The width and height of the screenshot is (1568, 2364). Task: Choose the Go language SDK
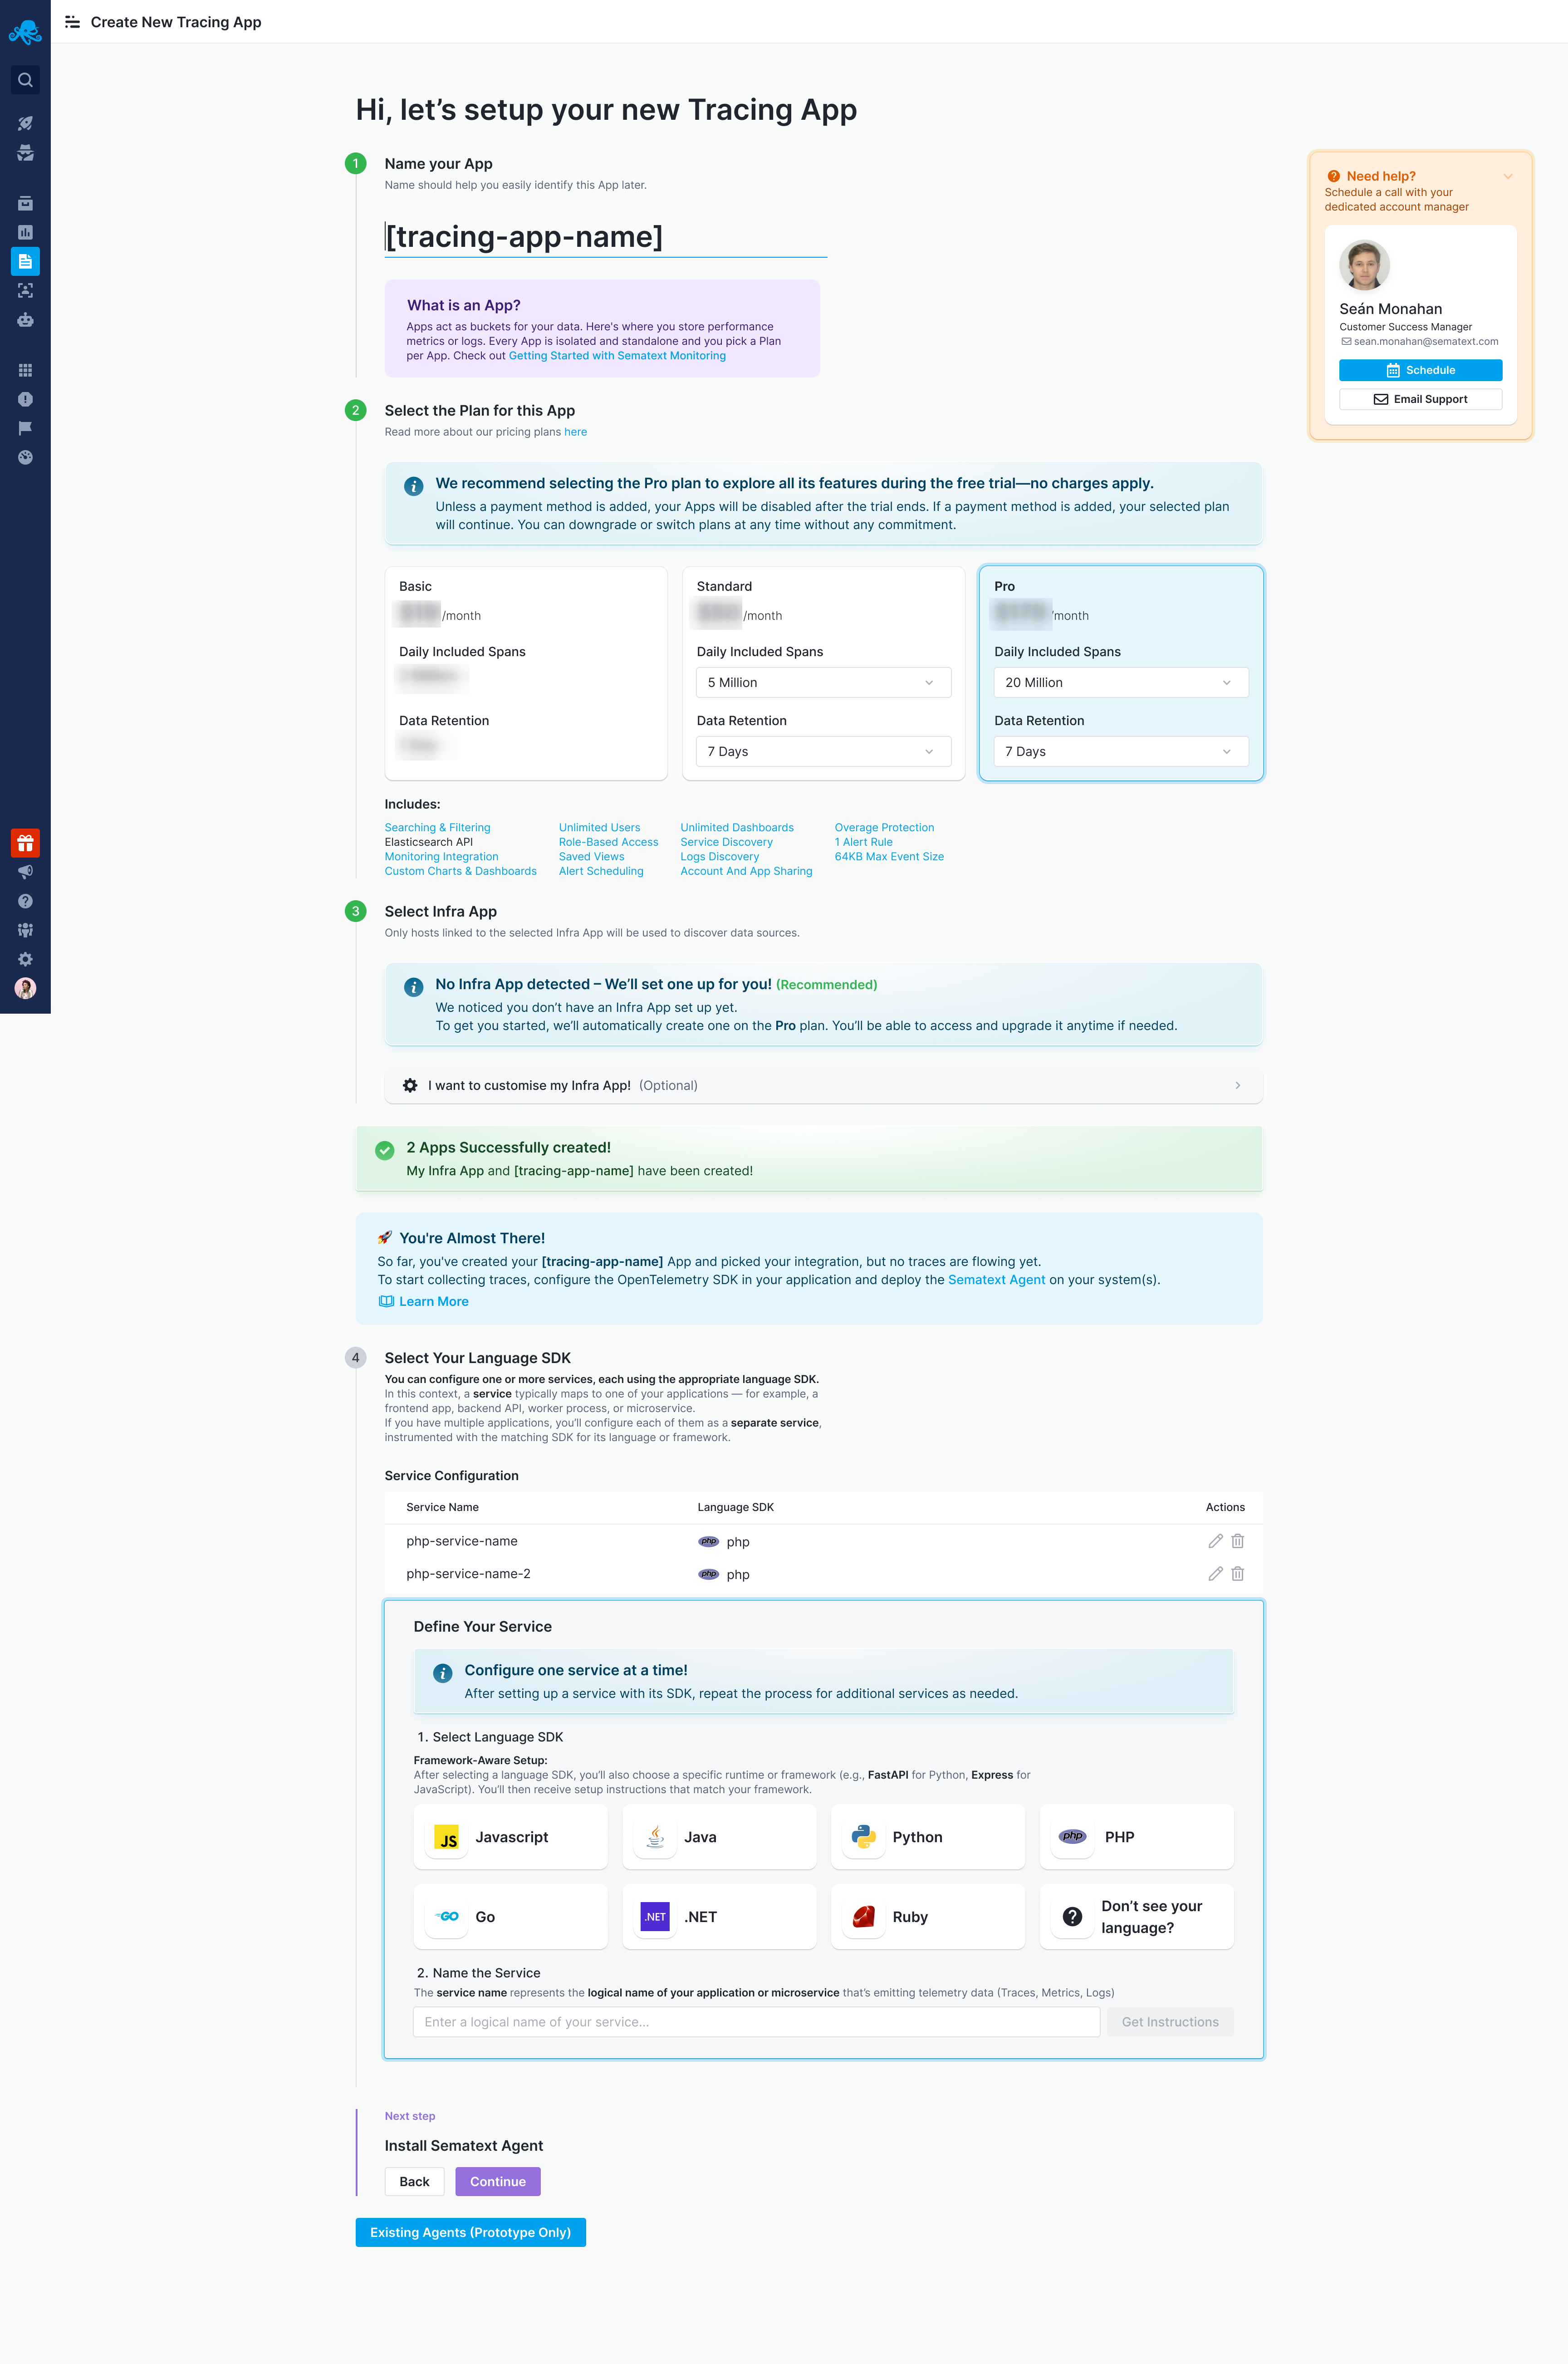[511, 1917]
